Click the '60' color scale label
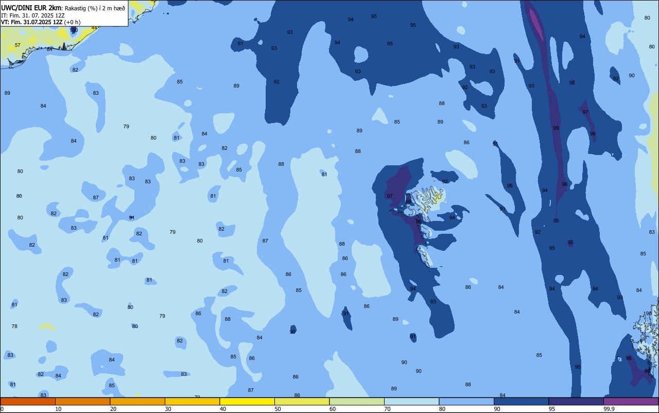Viewport: 659px width, 413px height. [333, 409]
